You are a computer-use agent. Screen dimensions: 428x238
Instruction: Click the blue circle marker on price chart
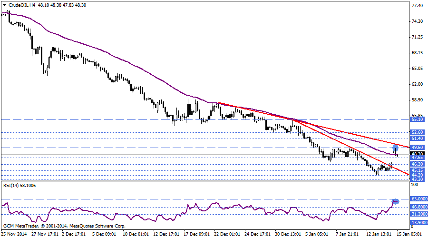pos(395,148)
